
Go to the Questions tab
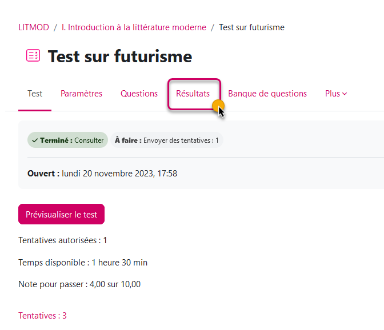click(139, 94)
